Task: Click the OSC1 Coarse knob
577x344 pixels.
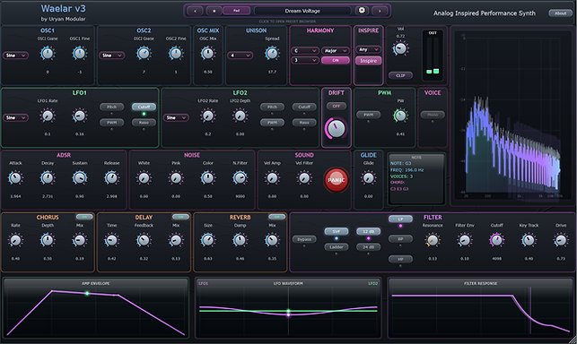Action: 48,54
